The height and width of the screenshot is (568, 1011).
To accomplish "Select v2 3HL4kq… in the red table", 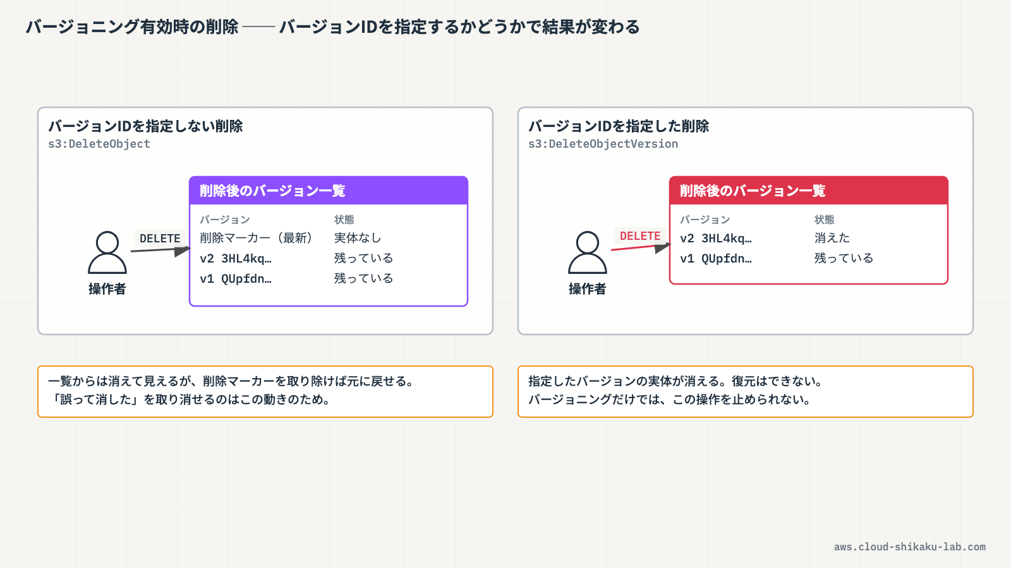I will 716,238.
